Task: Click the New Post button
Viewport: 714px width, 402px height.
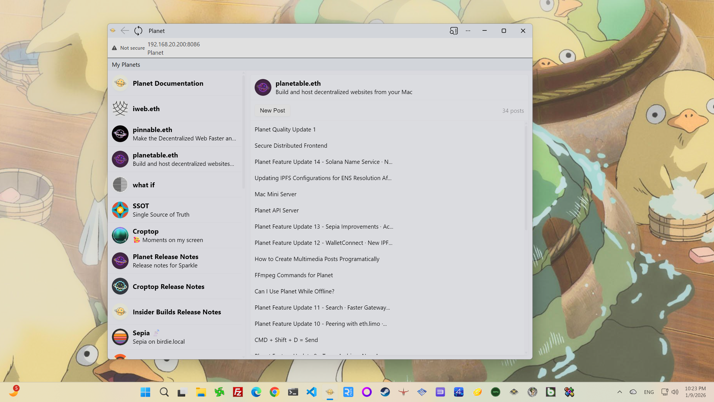Action: tap(272, 111)
